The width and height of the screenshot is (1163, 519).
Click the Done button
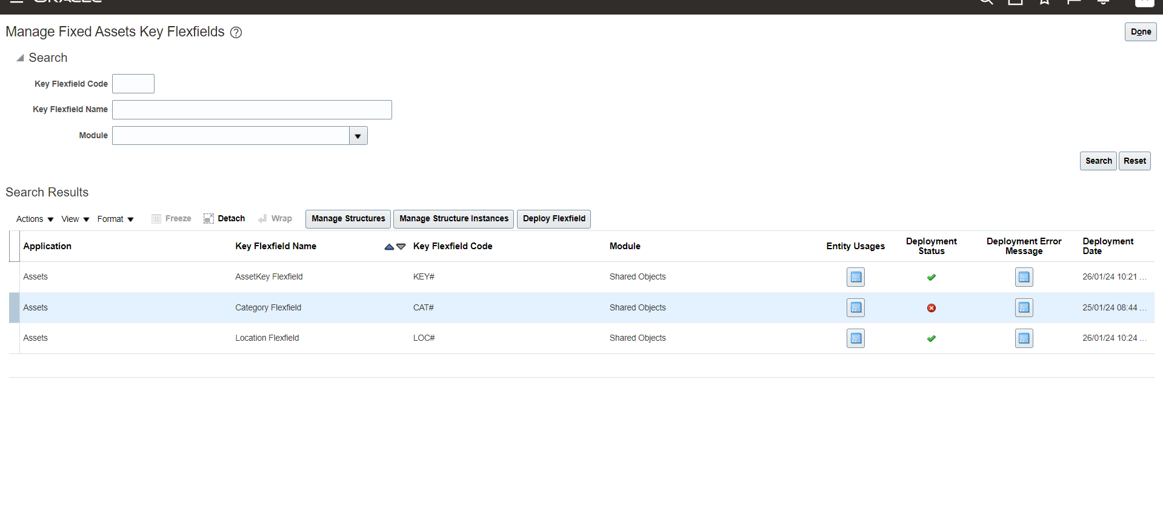tap(1141, 32)
